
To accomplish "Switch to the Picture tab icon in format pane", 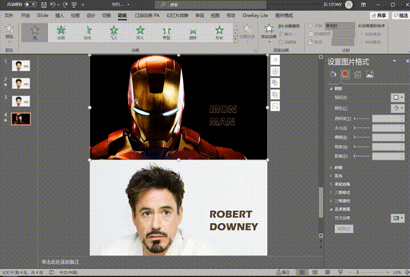I will click(370, 74).
